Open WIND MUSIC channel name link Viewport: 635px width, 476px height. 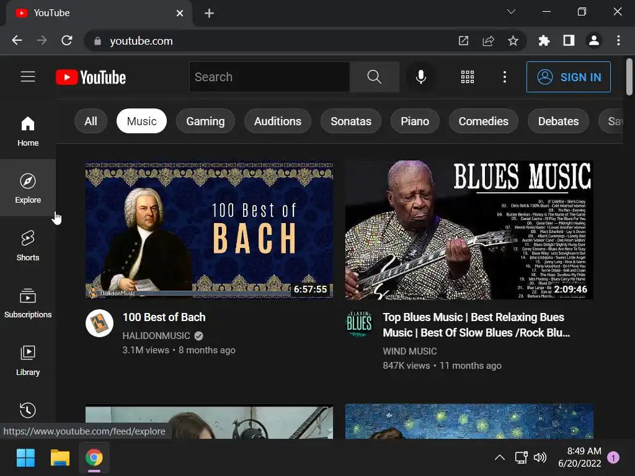coord(410,351)
